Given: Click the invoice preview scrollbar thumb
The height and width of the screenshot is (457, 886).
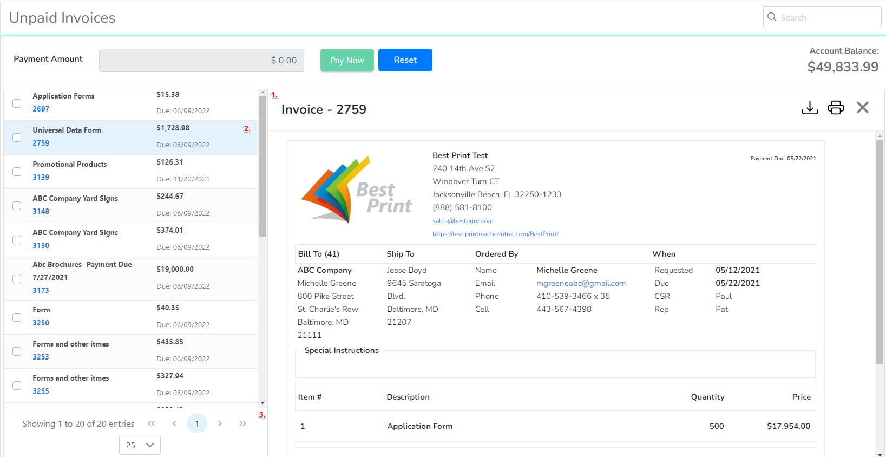Looking at the screenshot, I should click(880, 252).
